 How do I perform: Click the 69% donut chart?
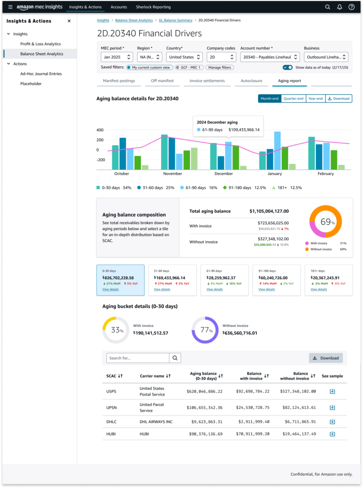coord(326,221)
